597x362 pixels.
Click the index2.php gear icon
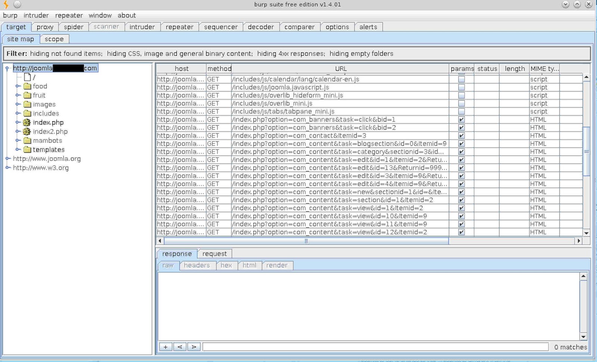point(27,131)
